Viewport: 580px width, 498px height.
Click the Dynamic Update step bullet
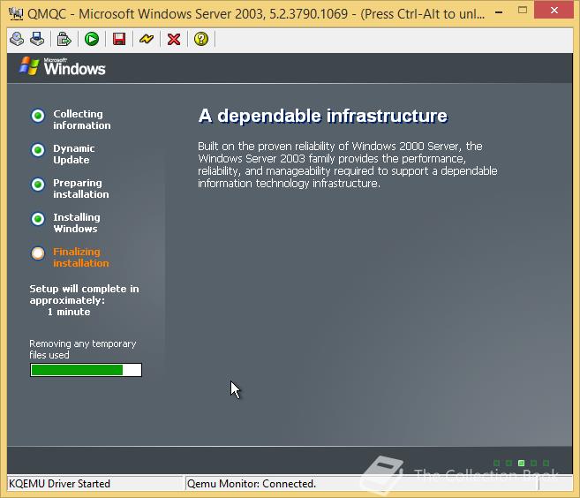point(38,150)
